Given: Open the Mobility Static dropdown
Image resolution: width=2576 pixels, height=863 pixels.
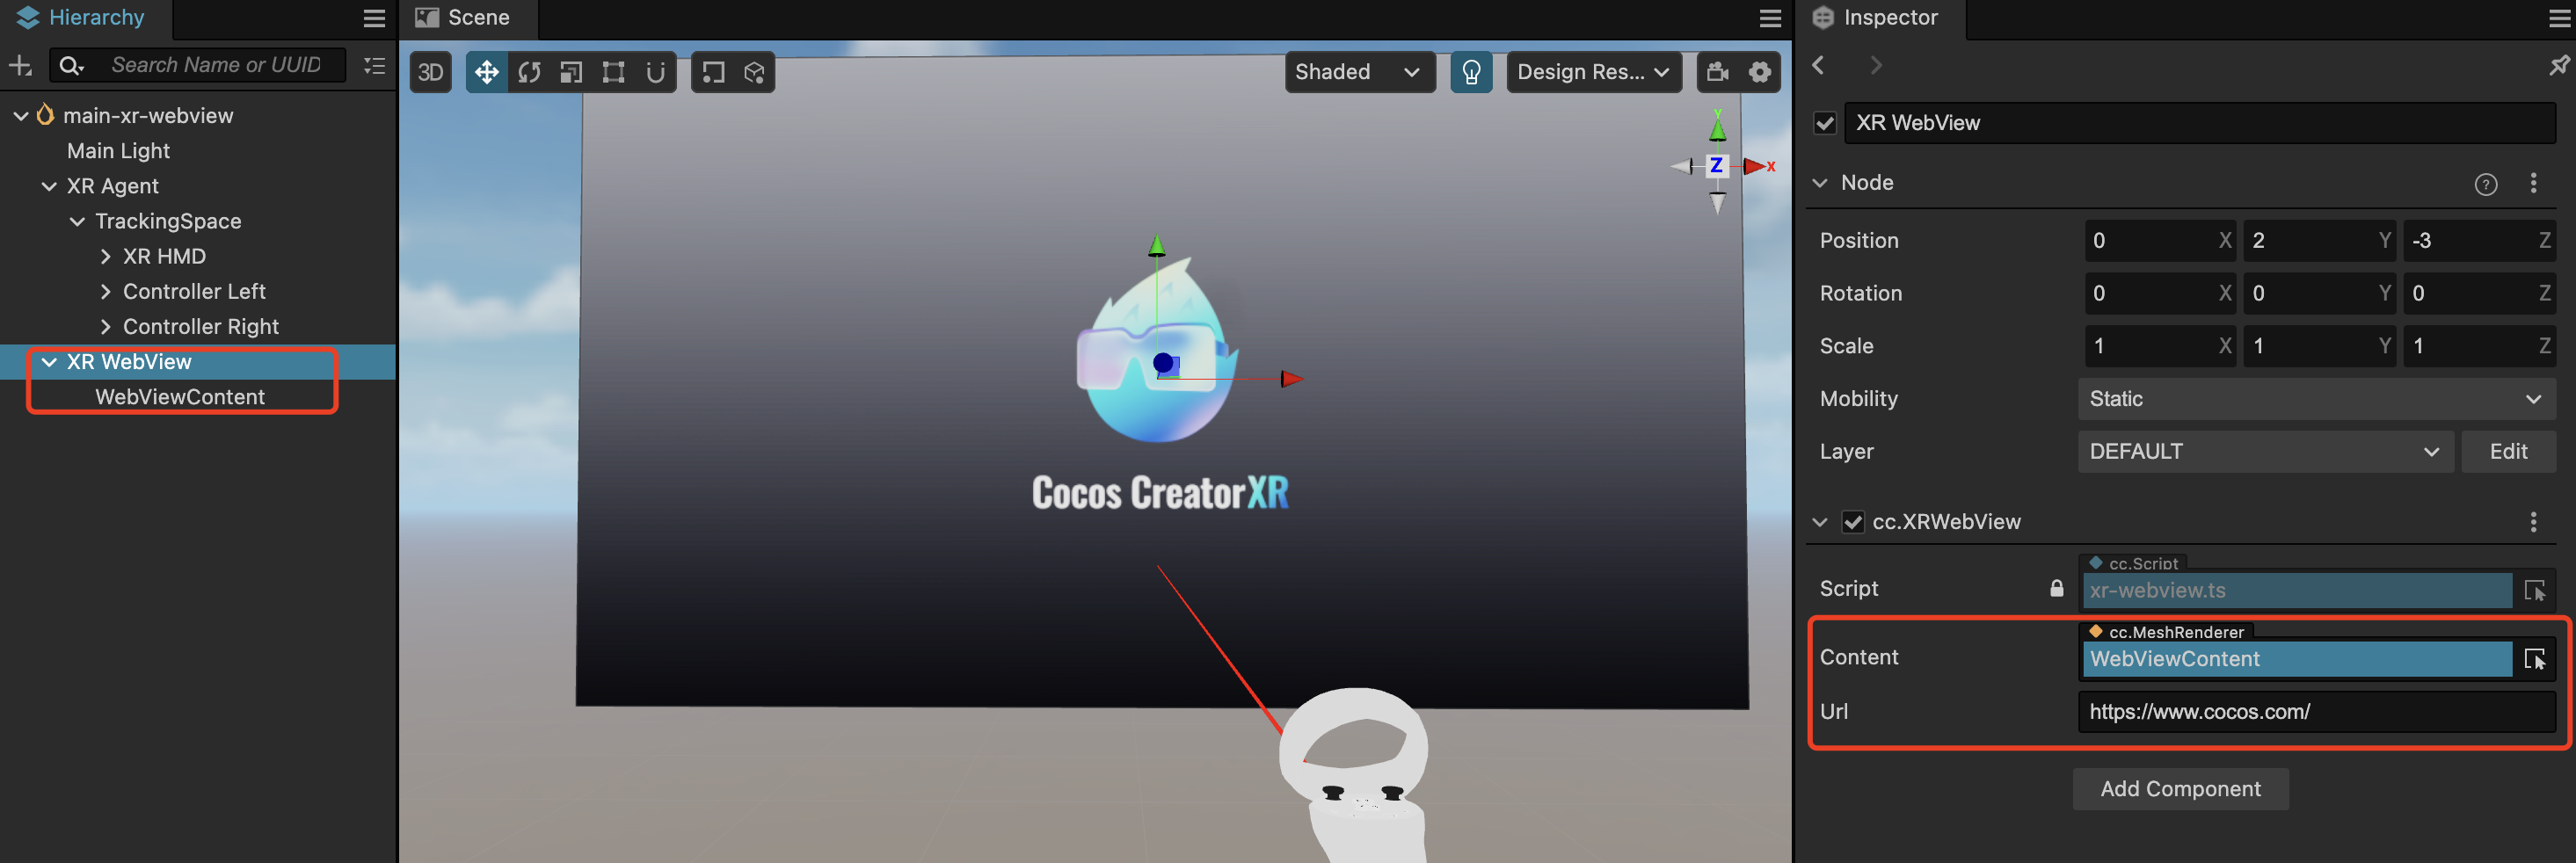Looking at the screenshot, I should [2316, 399].
